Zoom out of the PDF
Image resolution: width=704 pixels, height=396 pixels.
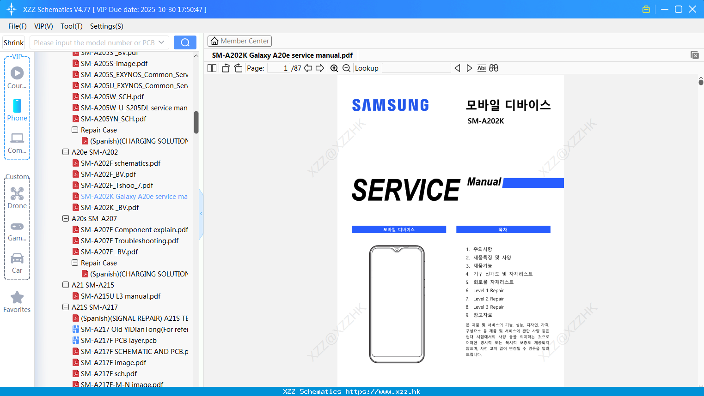346,68
